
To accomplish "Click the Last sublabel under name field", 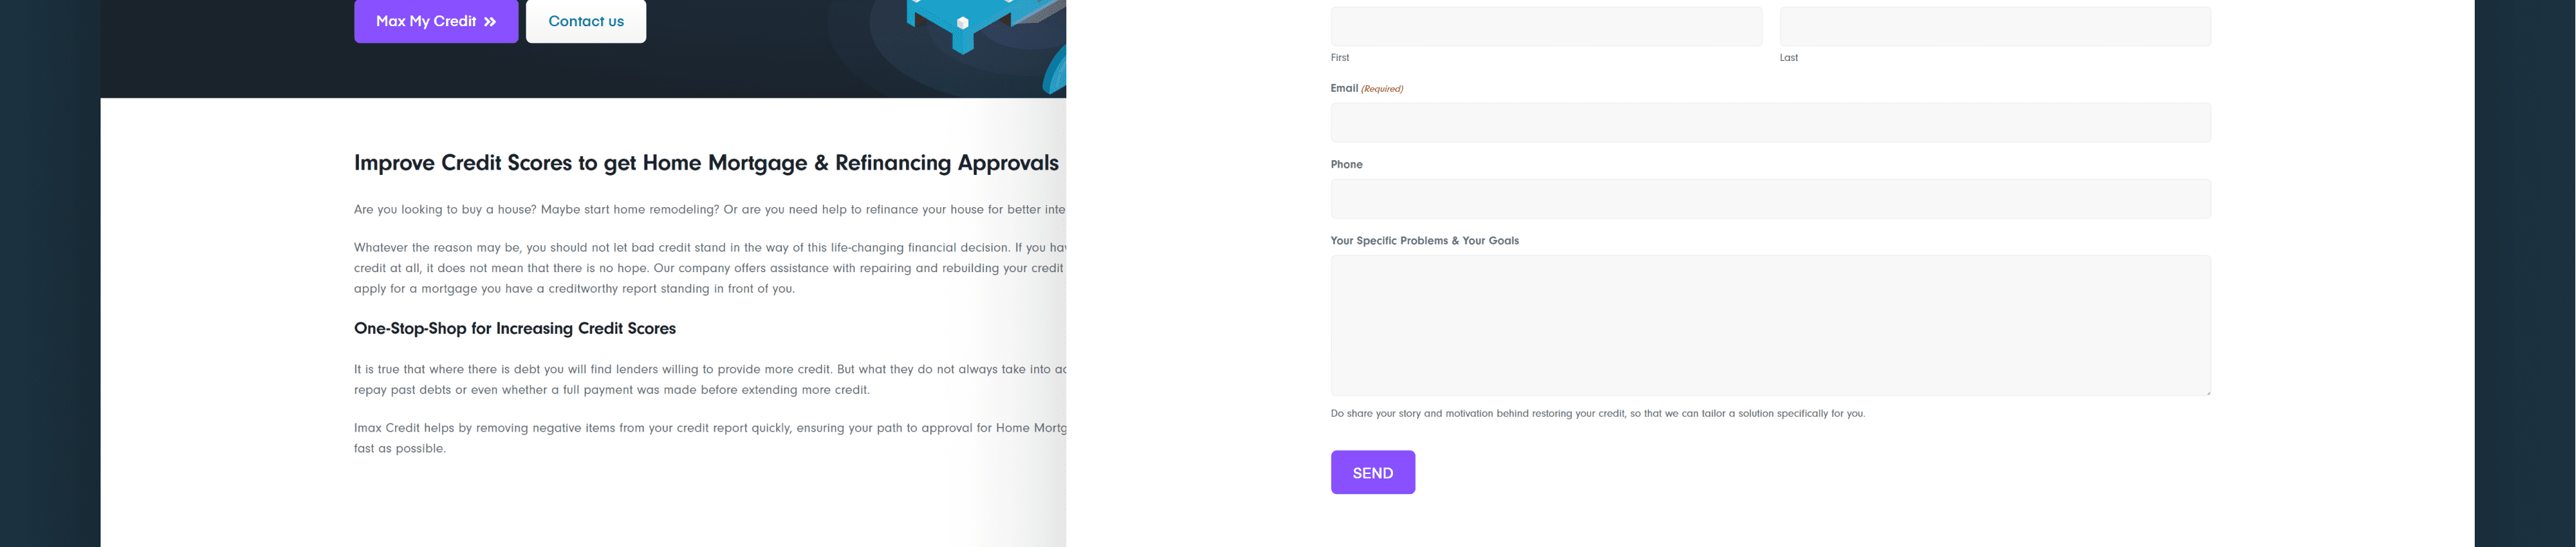I will click(x=1788, y=57).
